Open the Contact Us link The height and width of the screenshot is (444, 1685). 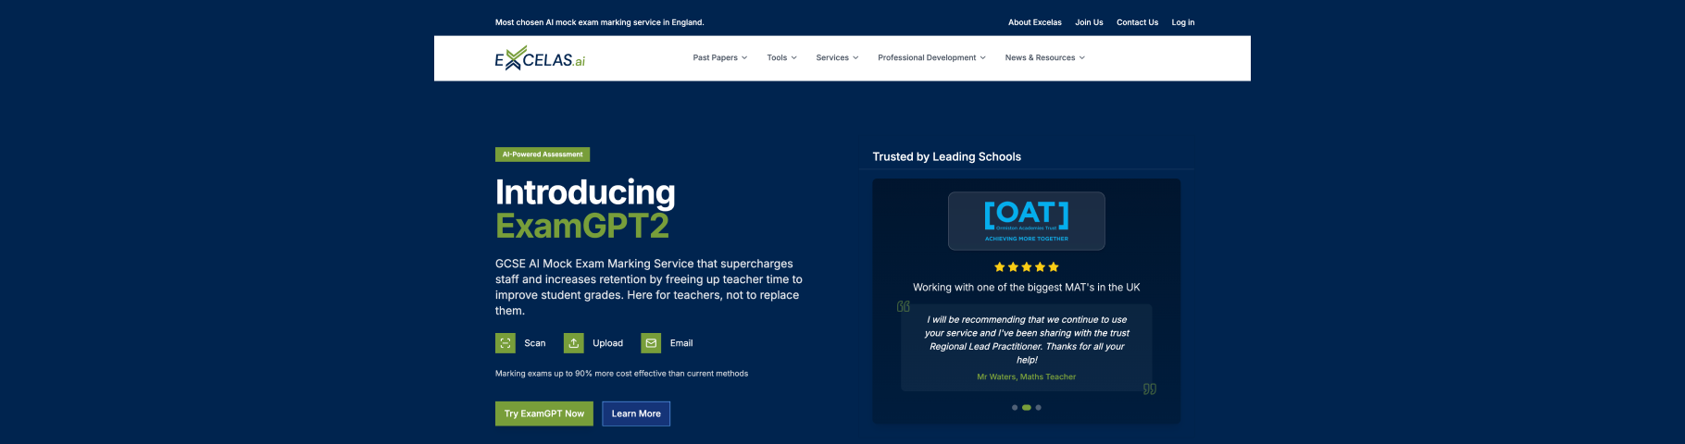pyautogui.click(x=1137, y=22)
